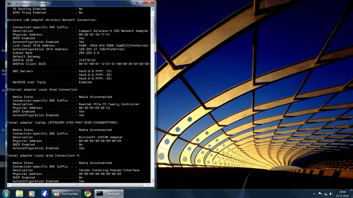Viewport: 353px width, 198px height.
Task: Click the cmd vertical scrollbar up arrow
Action: click(152, 9)
